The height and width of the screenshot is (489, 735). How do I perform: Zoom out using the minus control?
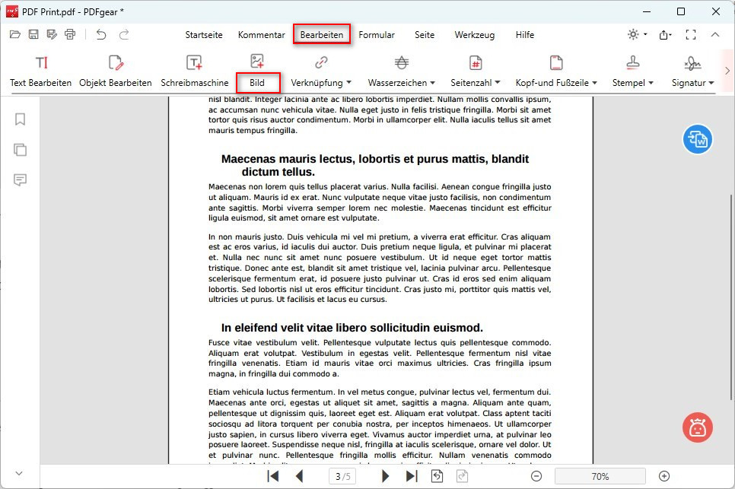pos(536,476)
